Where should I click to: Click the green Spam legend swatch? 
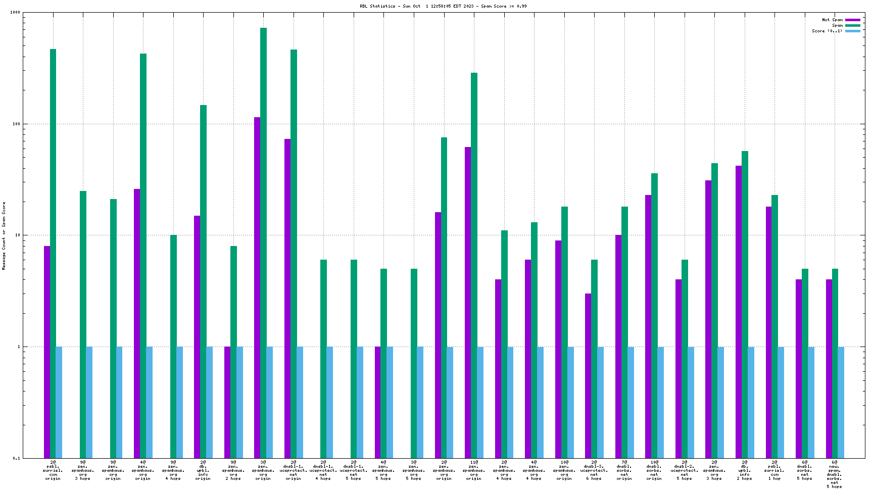(852, 25)
